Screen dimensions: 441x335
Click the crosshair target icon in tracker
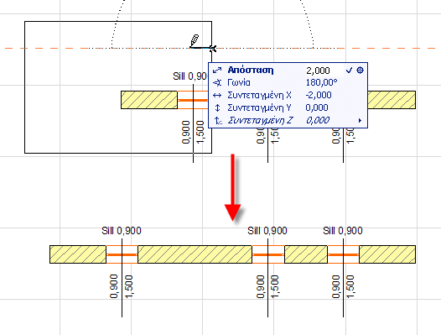tap(360, 71)
